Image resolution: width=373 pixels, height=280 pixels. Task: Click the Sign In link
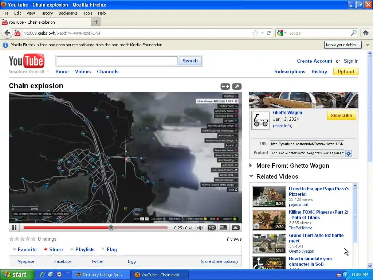(x=351, y=61)
